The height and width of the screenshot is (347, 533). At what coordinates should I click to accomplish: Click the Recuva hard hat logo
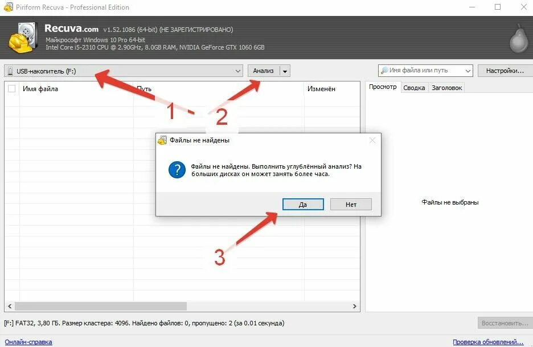pos(23,38)
